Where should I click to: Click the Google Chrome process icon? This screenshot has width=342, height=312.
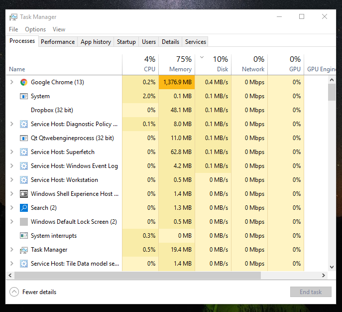point(24,82)
